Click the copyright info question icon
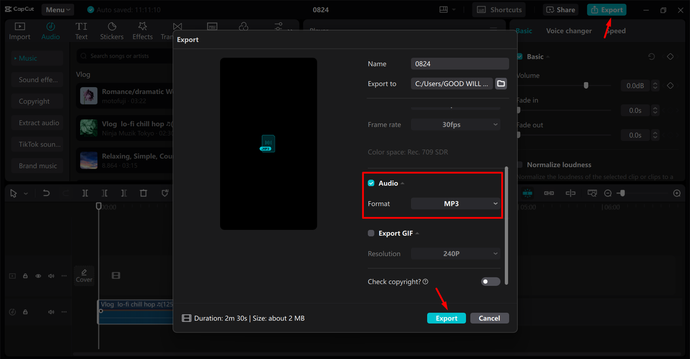 pos(425,281)
